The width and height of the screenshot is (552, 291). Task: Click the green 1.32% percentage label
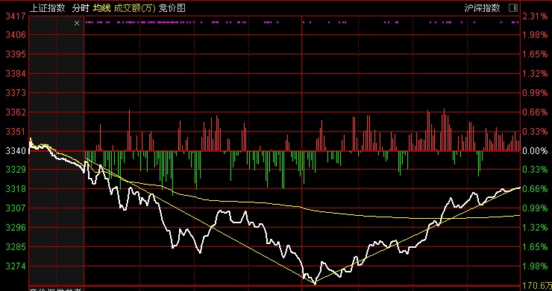(535, 228)
